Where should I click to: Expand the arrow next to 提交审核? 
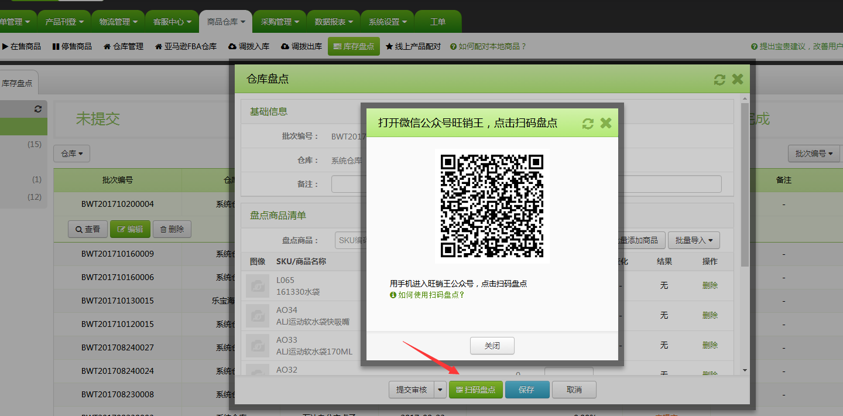[x=440, y=390]
